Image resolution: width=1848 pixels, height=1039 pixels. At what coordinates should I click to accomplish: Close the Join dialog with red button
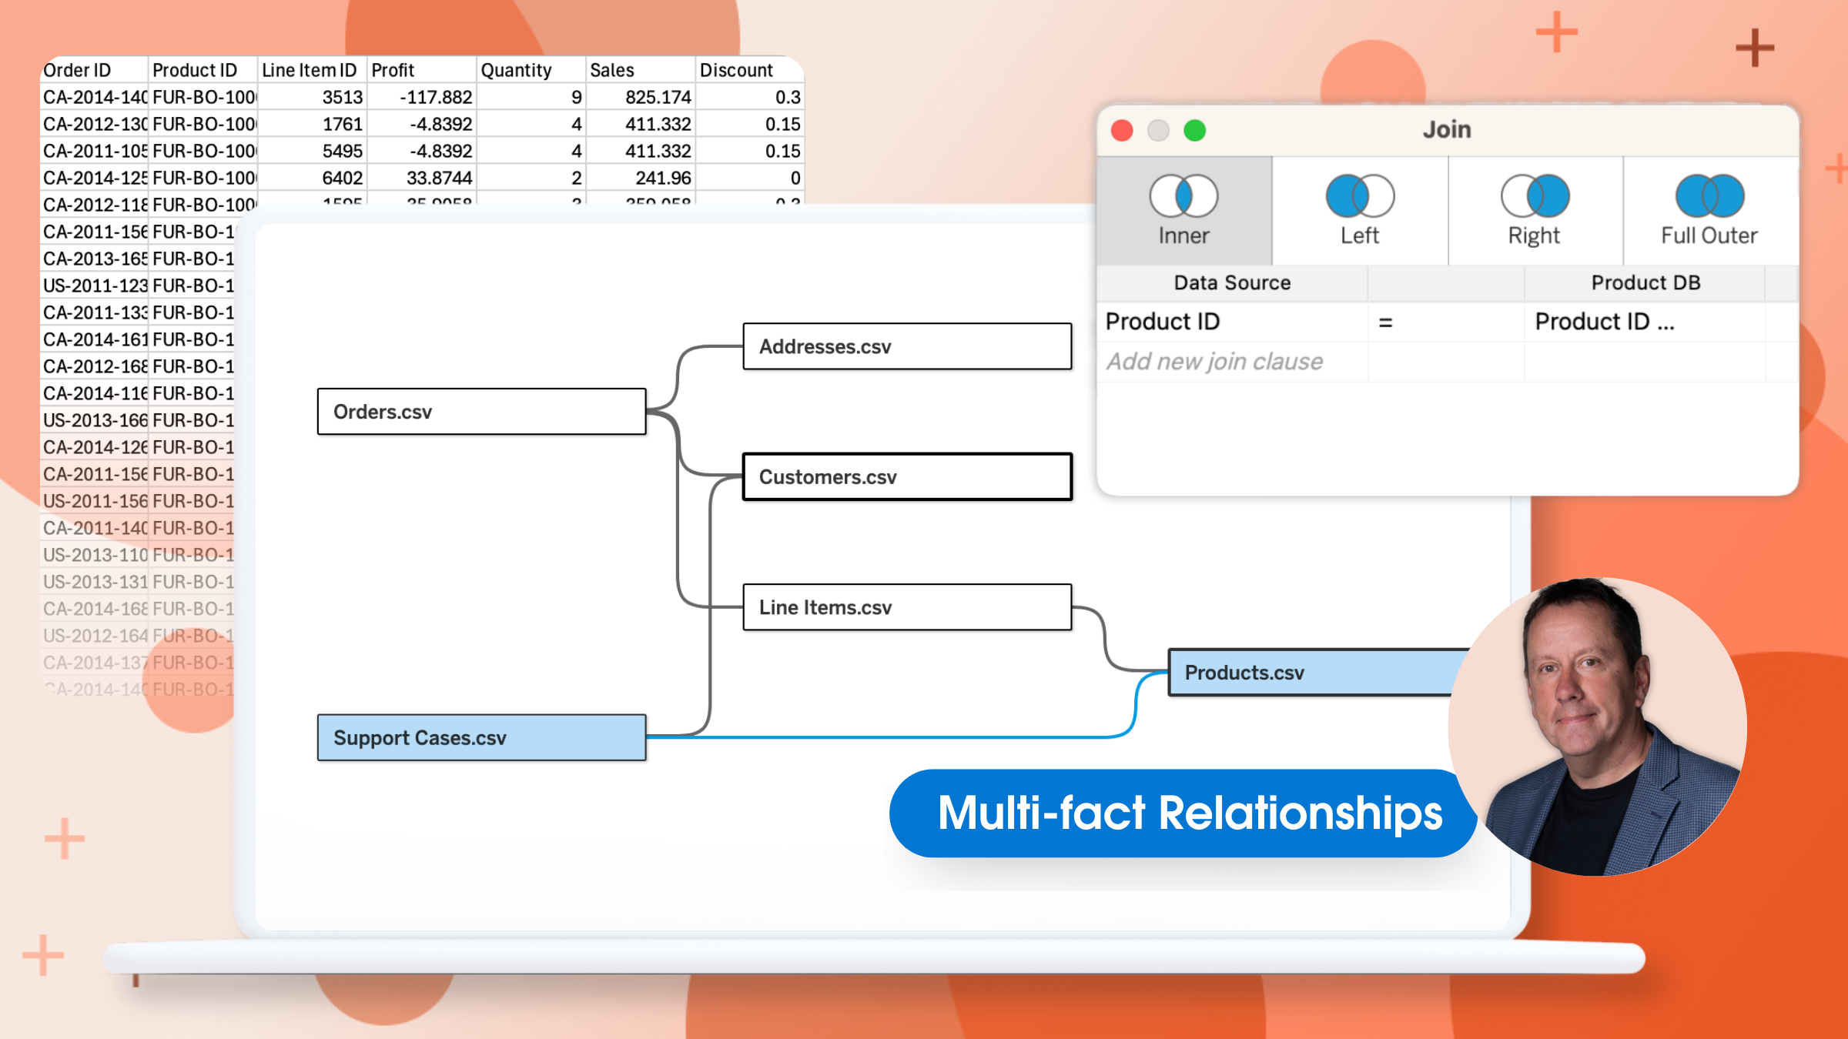pyautogui.click(x=1122, y=131)
